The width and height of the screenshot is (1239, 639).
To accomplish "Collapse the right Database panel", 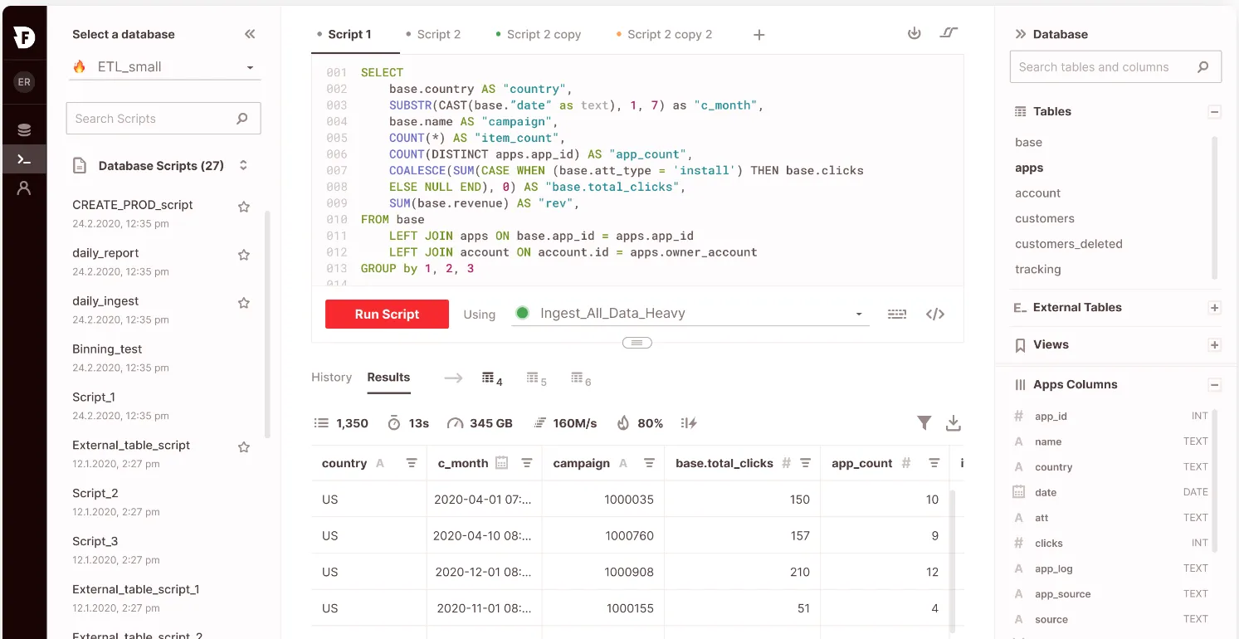I will pyautogui.click(x=1021, y=34).
